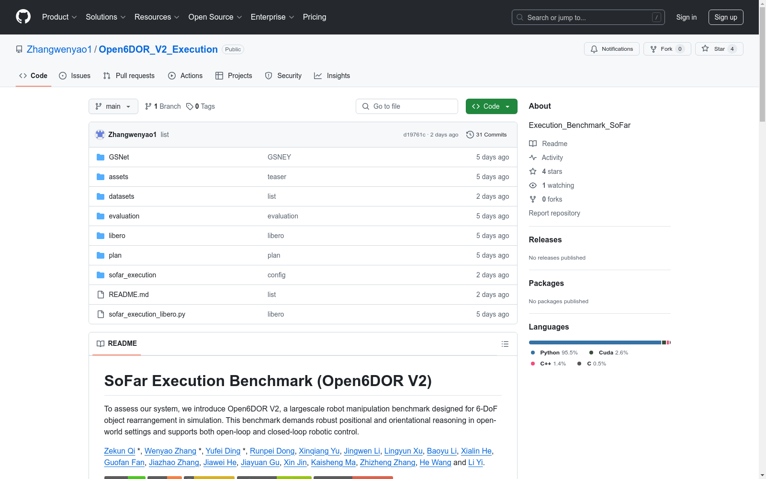This screenshot has height=479, width=766.
Task: Open the README outline list icon
Action: tap(505, 344)
